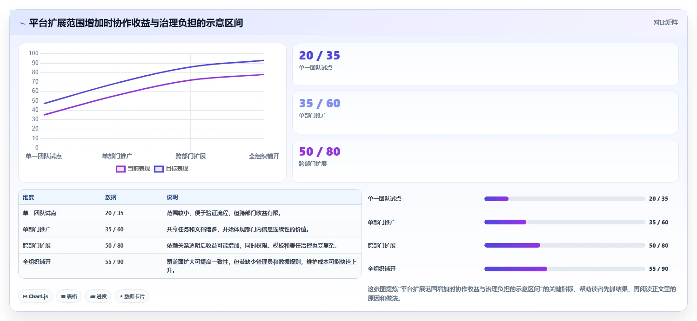Click chart x-axis label 单一团队试点
Screen dimensions: 697x321
coord(44,156)
